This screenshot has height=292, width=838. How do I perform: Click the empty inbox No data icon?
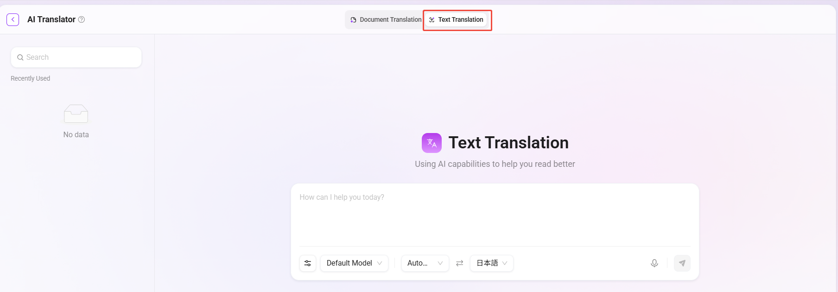[76, 114]
